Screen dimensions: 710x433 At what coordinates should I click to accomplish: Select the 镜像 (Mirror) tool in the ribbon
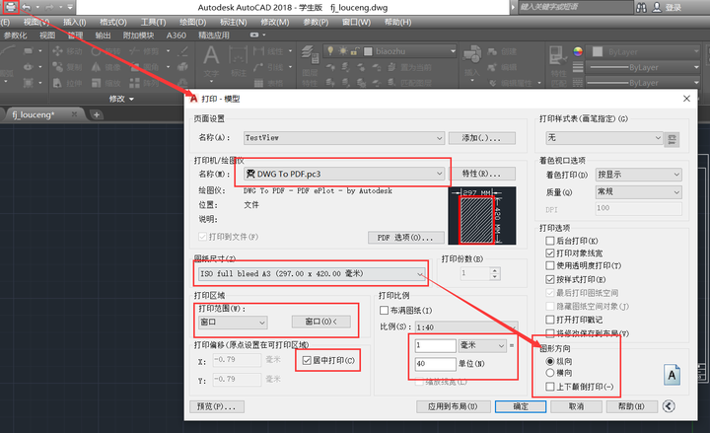tap(106, 67)
